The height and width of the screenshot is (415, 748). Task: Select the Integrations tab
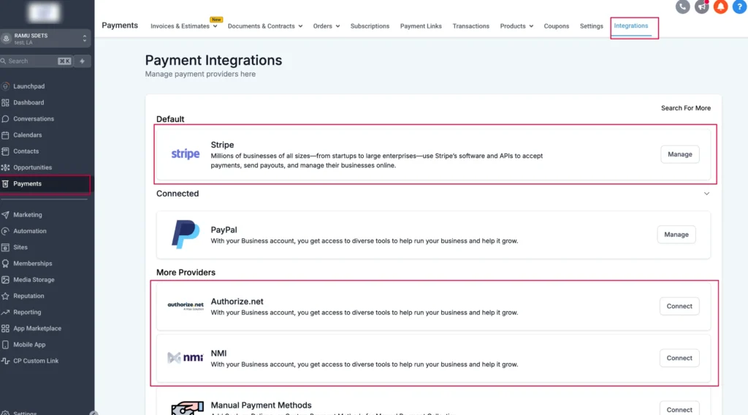tap(630, 26)
